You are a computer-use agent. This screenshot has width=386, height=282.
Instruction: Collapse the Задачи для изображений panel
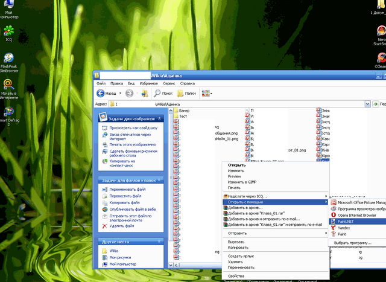159,118
